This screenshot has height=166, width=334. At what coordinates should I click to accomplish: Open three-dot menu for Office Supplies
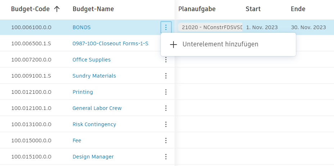click(166, 60)
